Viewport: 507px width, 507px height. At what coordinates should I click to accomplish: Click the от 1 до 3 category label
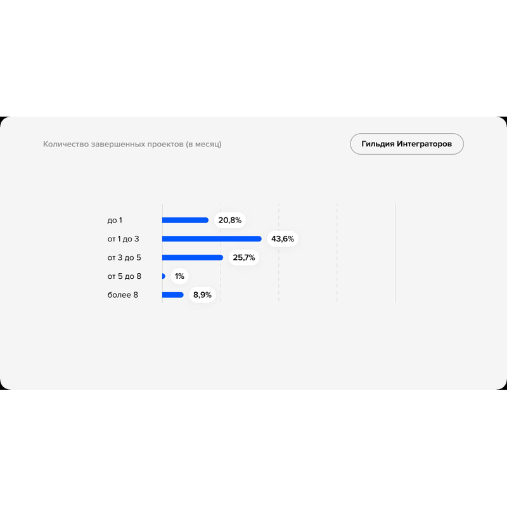(123, 239)
